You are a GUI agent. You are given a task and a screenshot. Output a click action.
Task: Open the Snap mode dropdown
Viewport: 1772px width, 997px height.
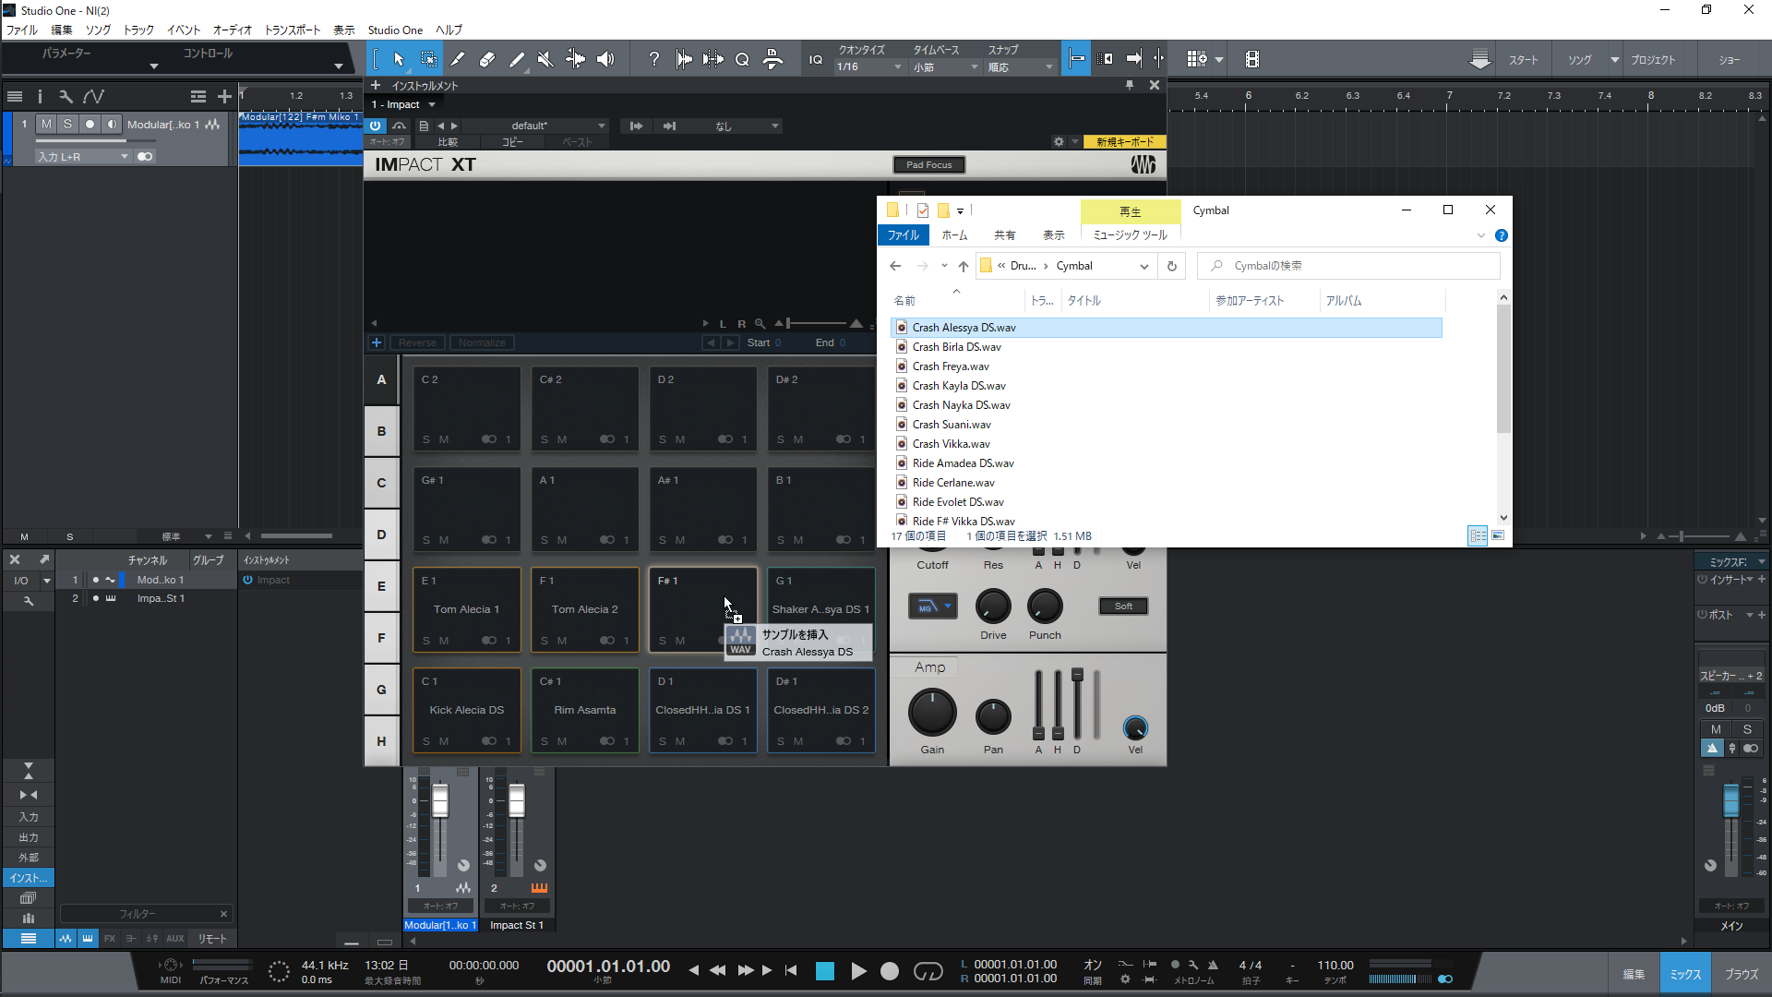coord(1020,66)
